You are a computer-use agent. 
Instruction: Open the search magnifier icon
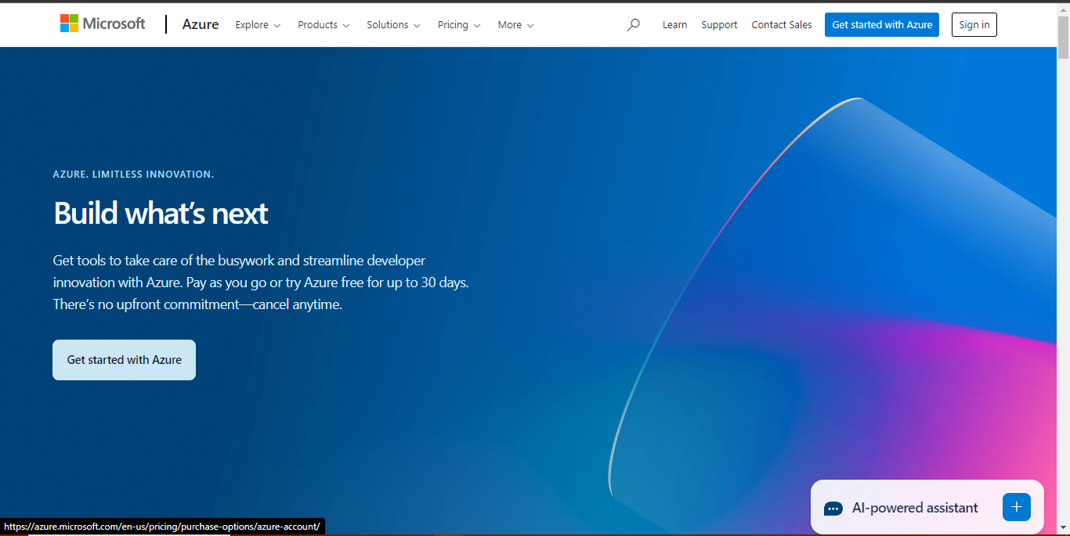point(633,25)
